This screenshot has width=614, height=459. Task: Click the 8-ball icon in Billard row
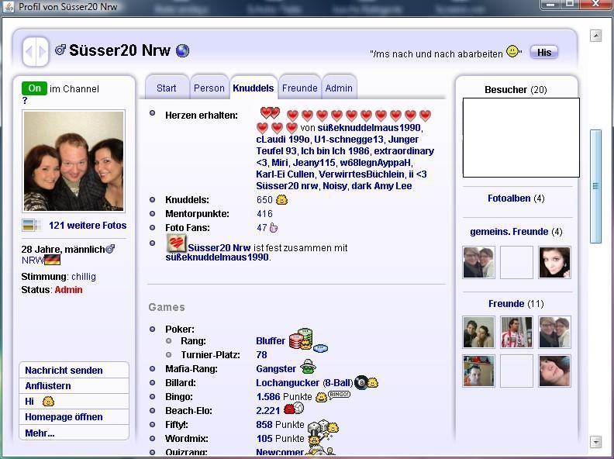(361, 382)
